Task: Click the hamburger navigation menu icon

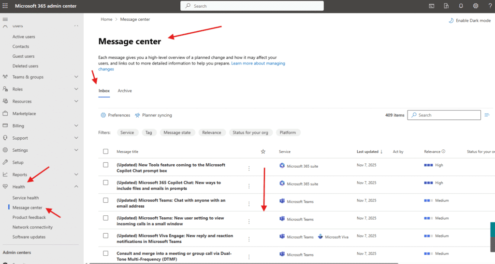Action: 5,19
